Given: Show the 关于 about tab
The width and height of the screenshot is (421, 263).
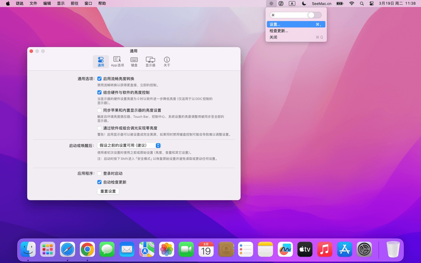Looking at the screenshot, I should coord(167,61).
